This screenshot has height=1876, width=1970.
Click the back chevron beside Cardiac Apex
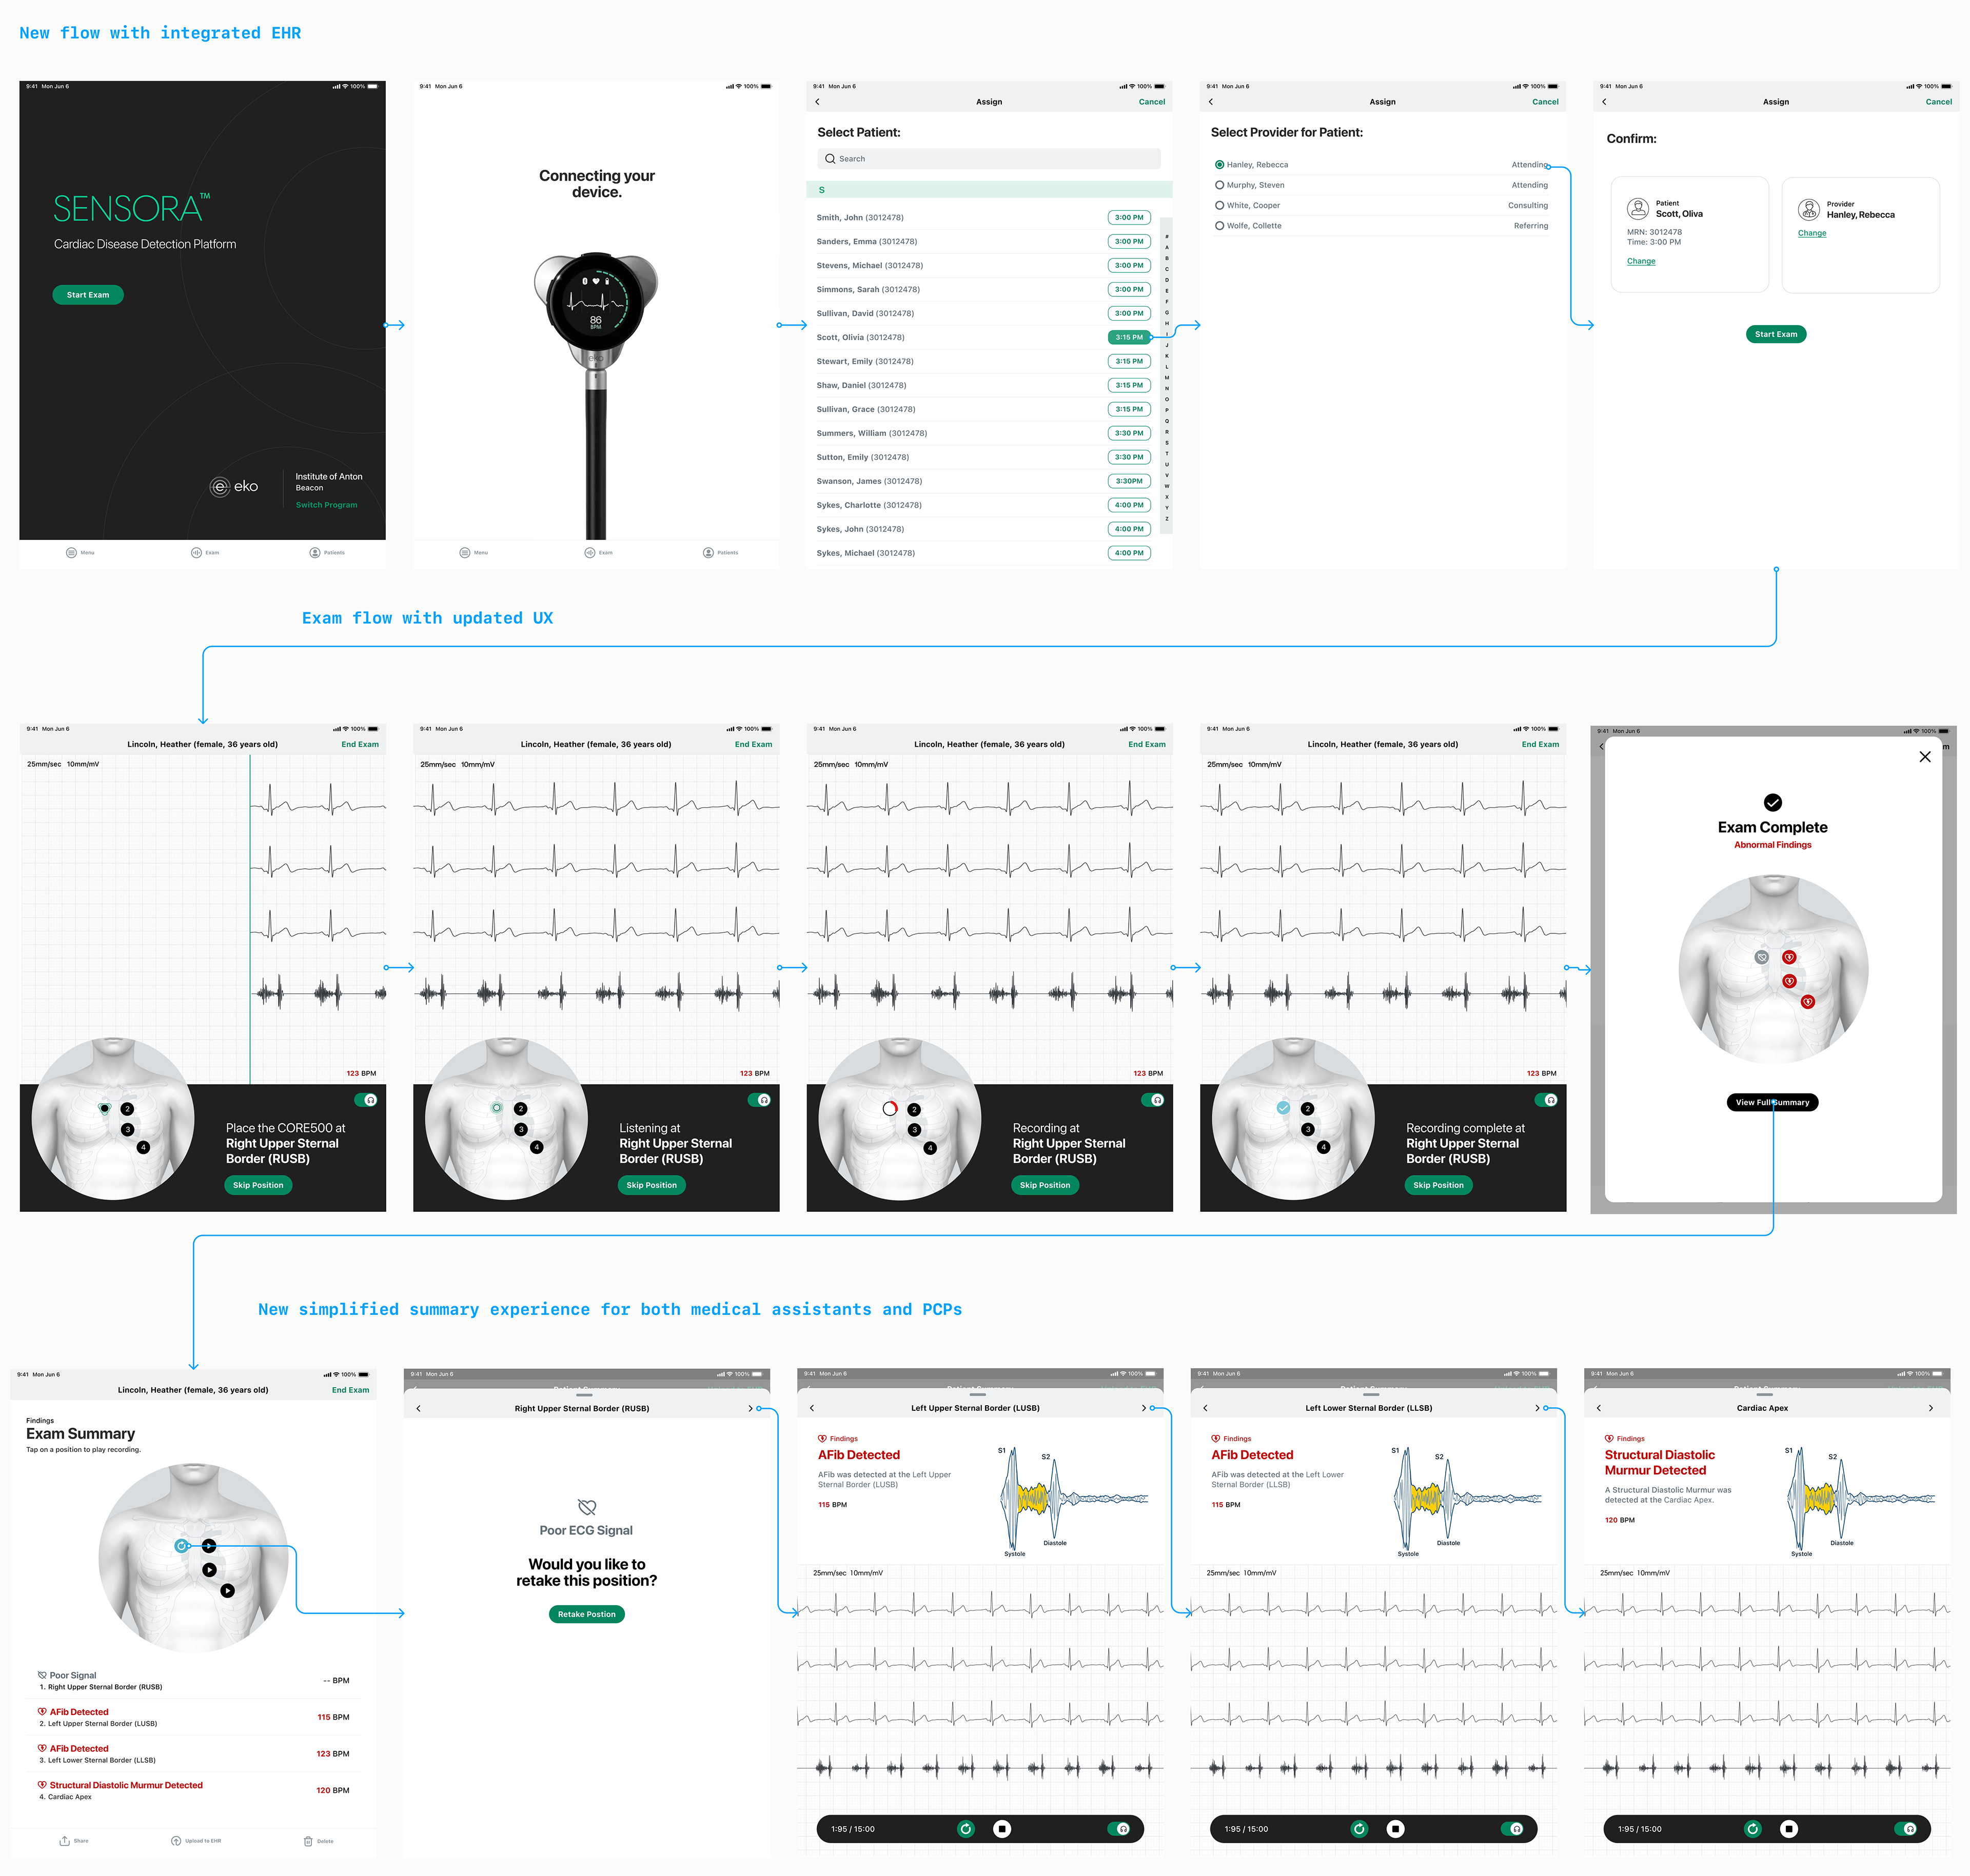[1599, 1408]
